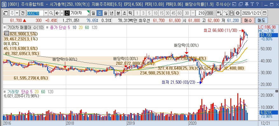Viewport: 279px width, 126px height.
Task: Open the calendar date picker icon
Action: [x=265, y=13]
